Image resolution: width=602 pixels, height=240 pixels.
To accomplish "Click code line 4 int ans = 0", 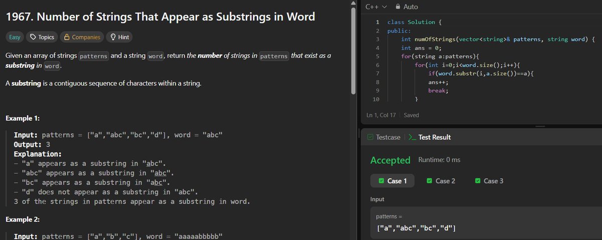I will pyautogui.click(x=420, y=48).
